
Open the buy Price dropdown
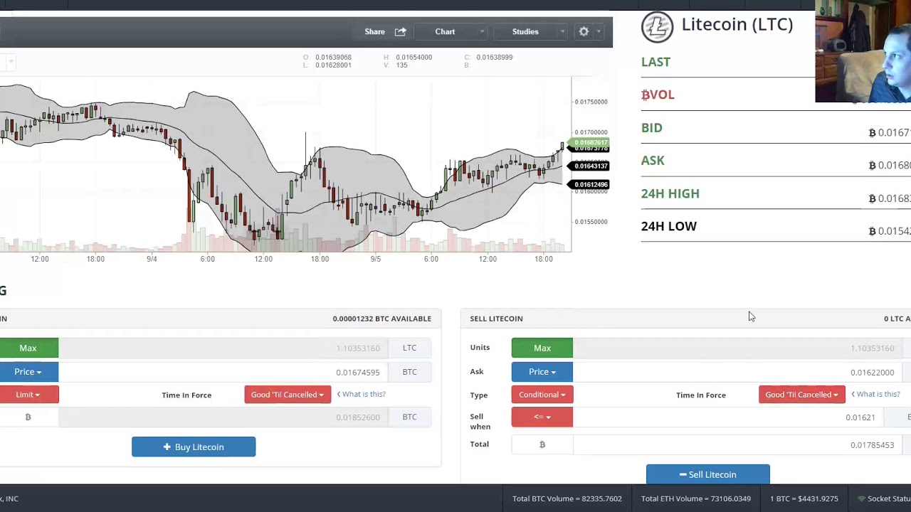[x=28, y=371]
